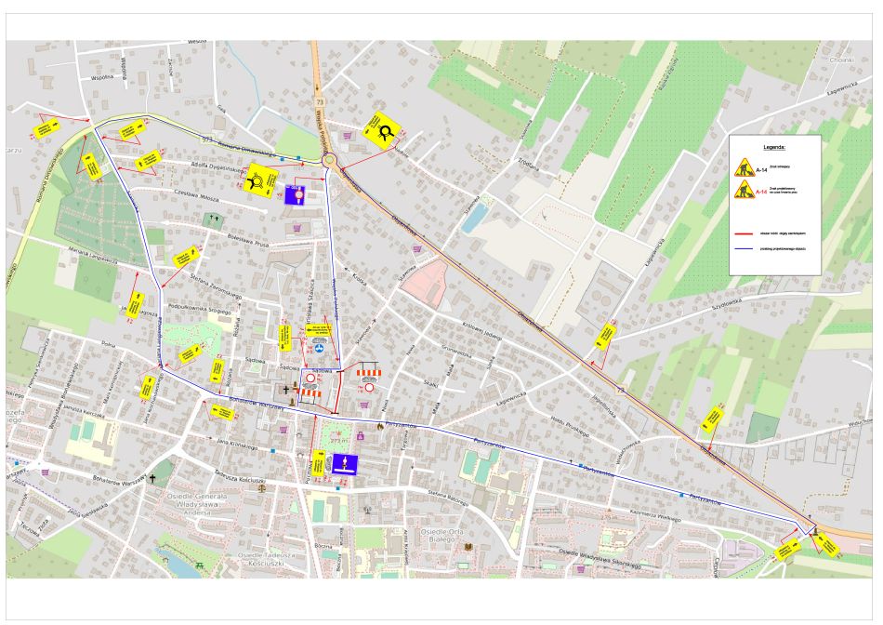Click the Legenda heading
This screenshot has width=883, height=625.
pos(774,147)
